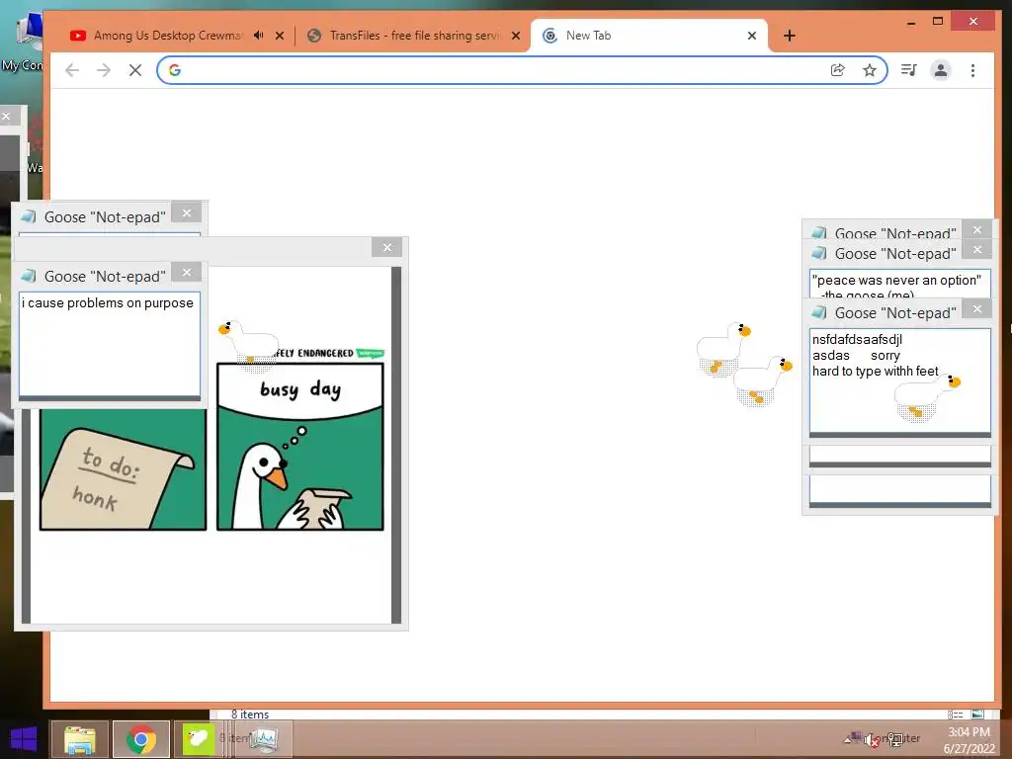The height and width of the screenshot is (759, 1012).
Task: Open the Windows Start button
Action: coord(24,739)
